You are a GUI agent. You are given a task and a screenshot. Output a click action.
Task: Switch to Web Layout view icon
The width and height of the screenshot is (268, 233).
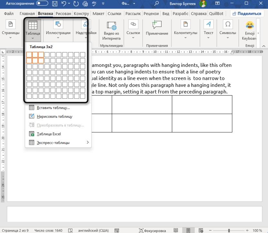click(x=201, y=230)
